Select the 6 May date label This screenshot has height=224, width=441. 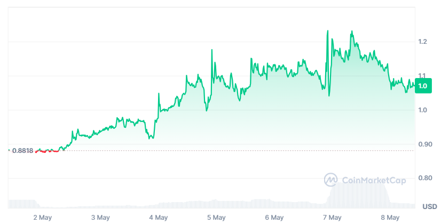click(x=274, y=218)
